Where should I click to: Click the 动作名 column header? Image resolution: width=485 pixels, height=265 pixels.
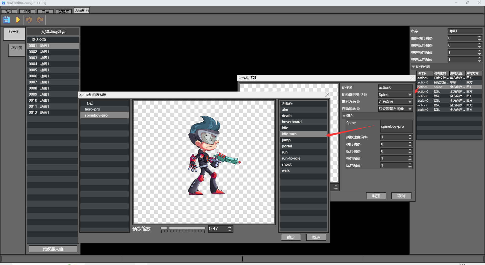(425, 73)
